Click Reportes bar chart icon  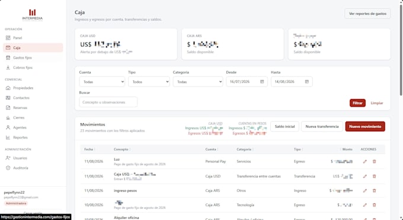coord(8,138)
